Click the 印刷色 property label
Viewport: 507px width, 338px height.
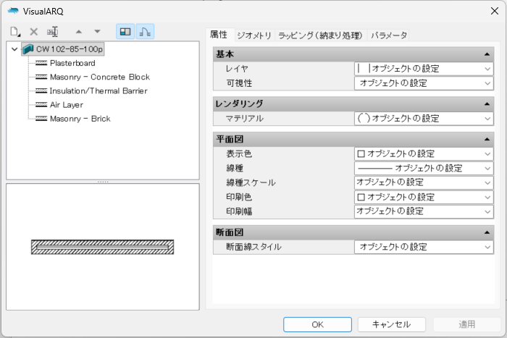[239, 197]
